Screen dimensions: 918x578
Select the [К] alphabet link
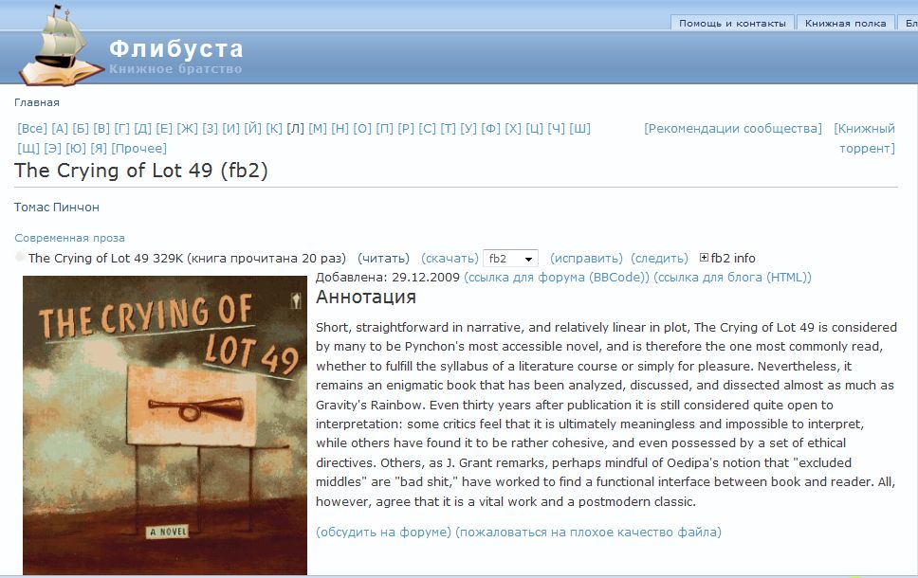pos(274,128)
